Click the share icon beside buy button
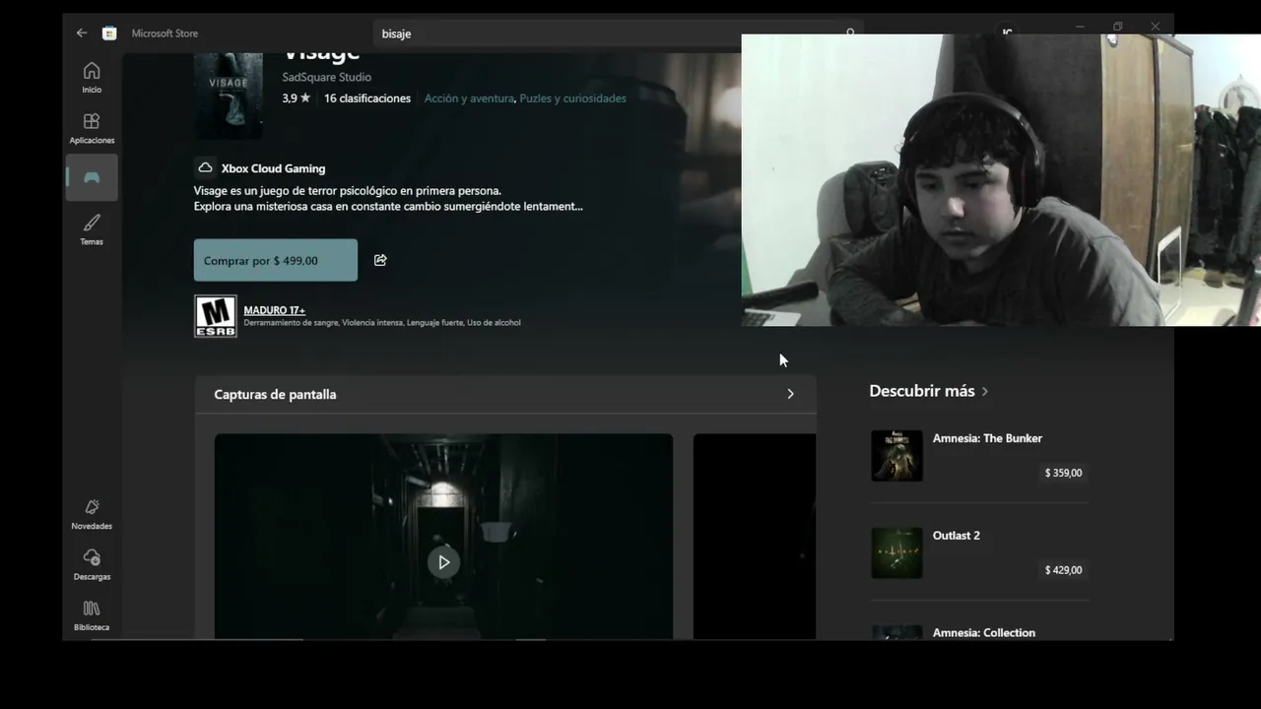The image size is (1261, 709). [380, 260]
